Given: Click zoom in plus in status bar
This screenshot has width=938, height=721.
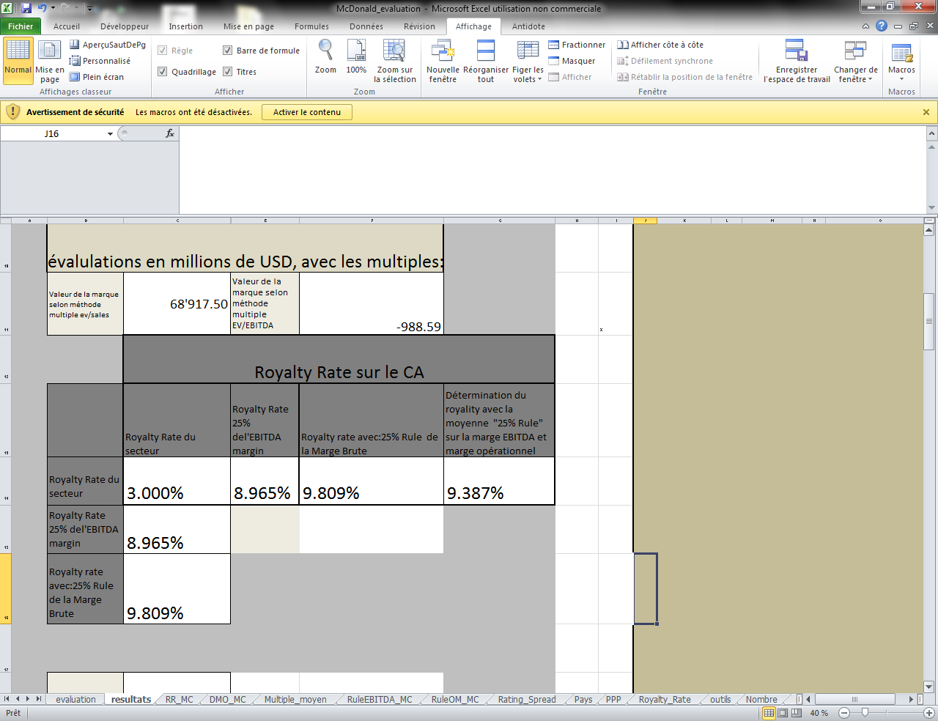Looking at the screenshot, I should [x=929, y=712].
